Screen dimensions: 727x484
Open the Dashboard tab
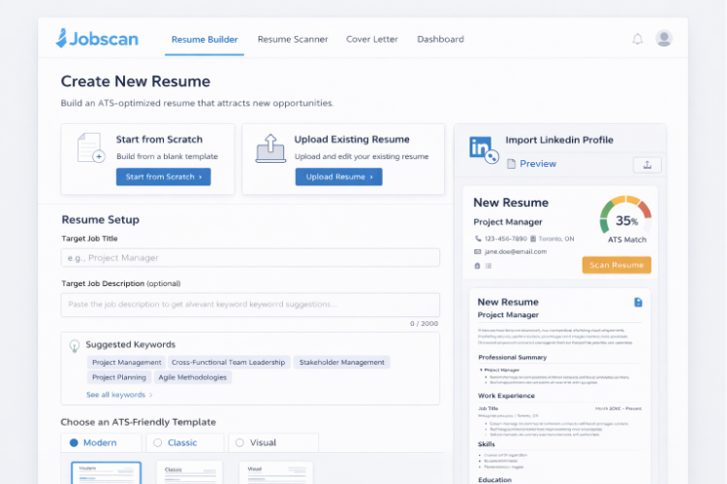440,40
